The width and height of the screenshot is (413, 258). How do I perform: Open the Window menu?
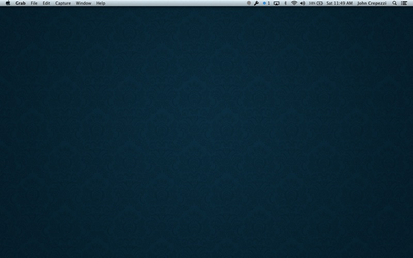(x=83, y=3)
